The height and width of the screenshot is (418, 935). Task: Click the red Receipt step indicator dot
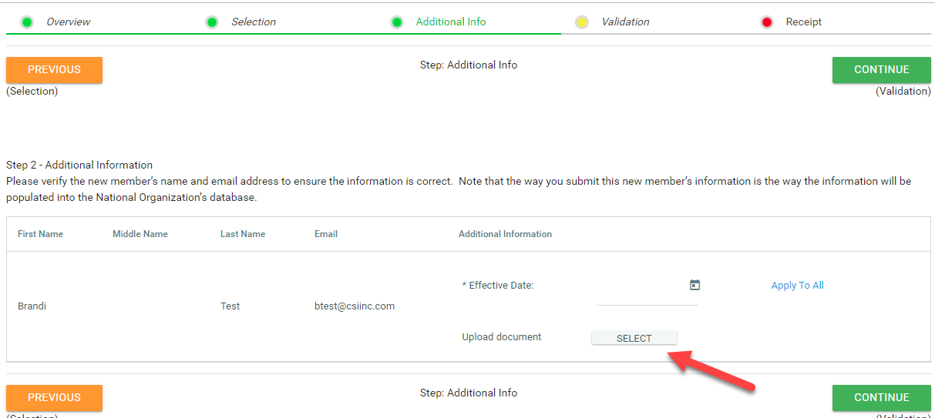767,22
